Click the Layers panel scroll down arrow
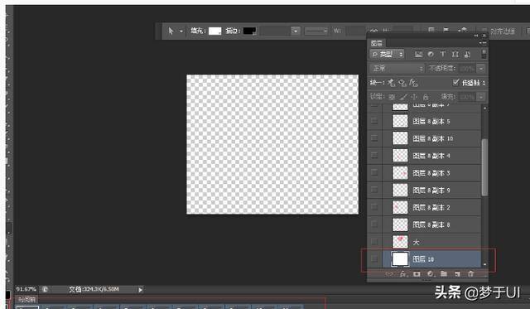The height and width of the screenshot is (309, 530). click(484, 264)
